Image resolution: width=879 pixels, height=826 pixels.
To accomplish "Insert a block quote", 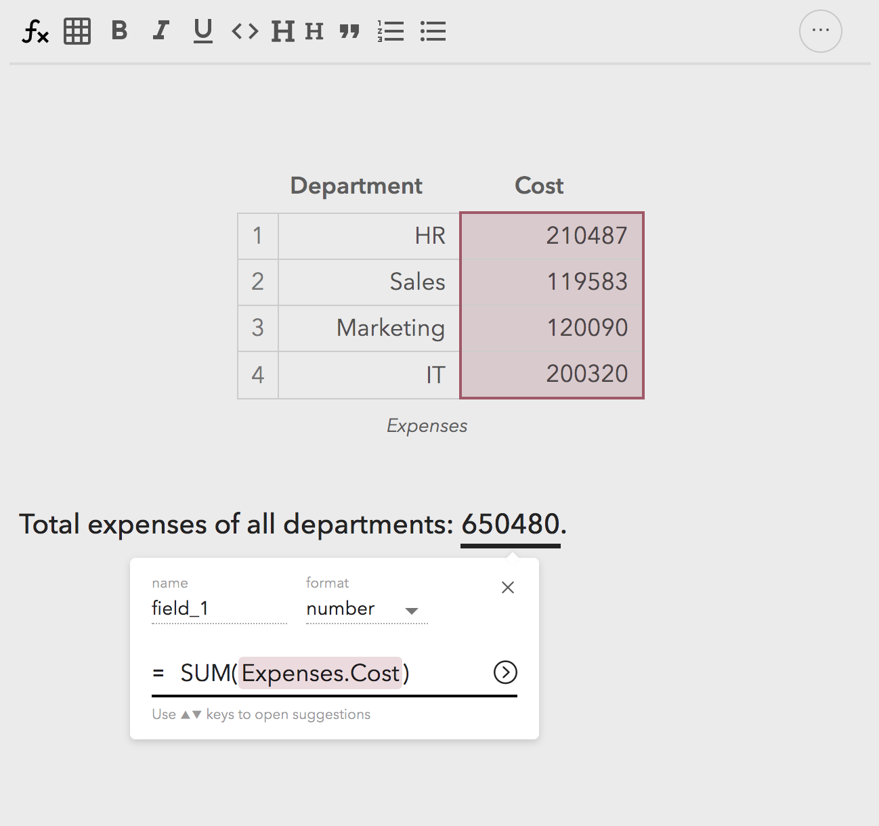I will click(x=349, y=31).
